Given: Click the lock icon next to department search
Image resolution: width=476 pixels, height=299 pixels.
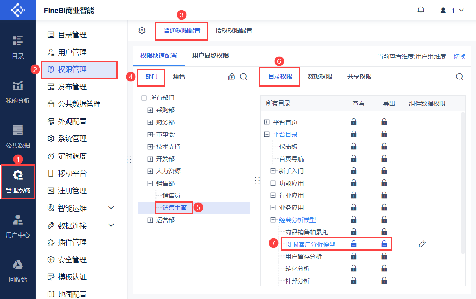Looking at the screenshot, I should tap(231, 77).
